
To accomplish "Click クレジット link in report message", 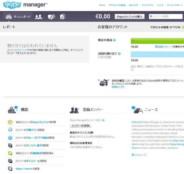I will (22, 50).
